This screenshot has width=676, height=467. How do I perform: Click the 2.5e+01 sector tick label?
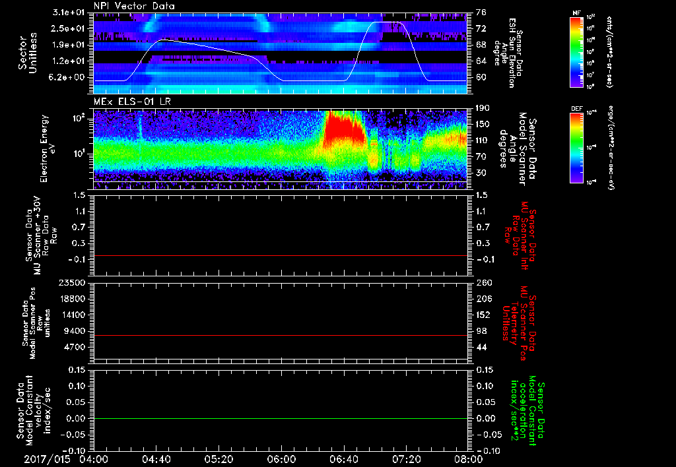[x=68, y=28]
